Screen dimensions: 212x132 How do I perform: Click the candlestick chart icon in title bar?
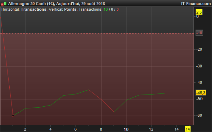tap(4, 4)
